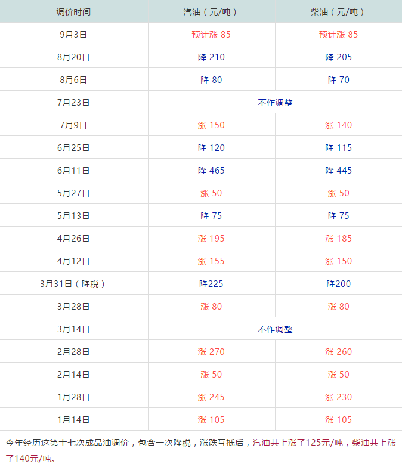Viewport: 402px width, 470px height.
Task: Select the 6月11日 date cell
Action: [x=73, y=171]
